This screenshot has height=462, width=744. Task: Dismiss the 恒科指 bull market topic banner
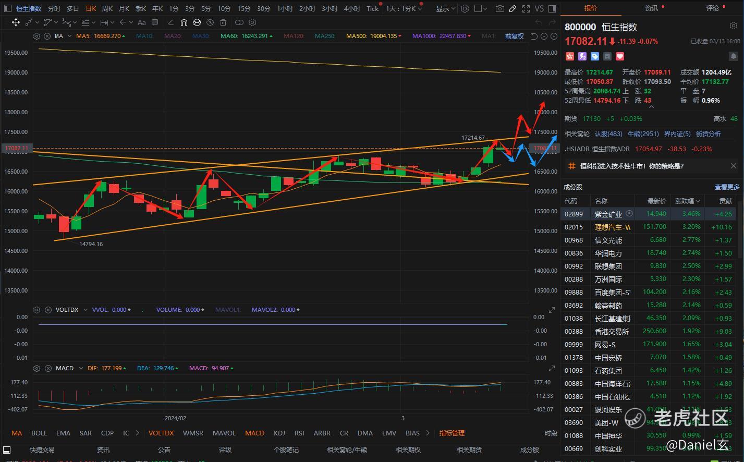(x=733, y=166)
